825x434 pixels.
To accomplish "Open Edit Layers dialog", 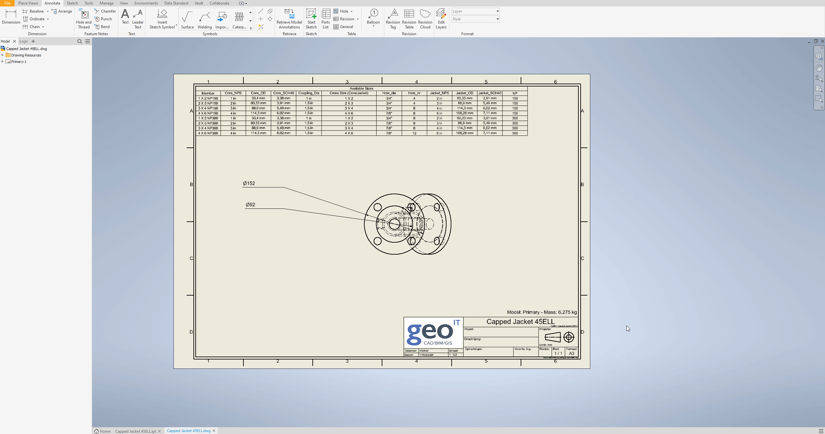I will pyautogui.click(x=441, y=19).
